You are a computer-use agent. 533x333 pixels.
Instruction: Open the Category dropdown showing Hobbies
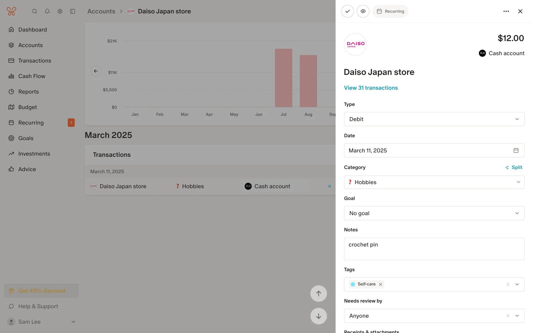434,182
